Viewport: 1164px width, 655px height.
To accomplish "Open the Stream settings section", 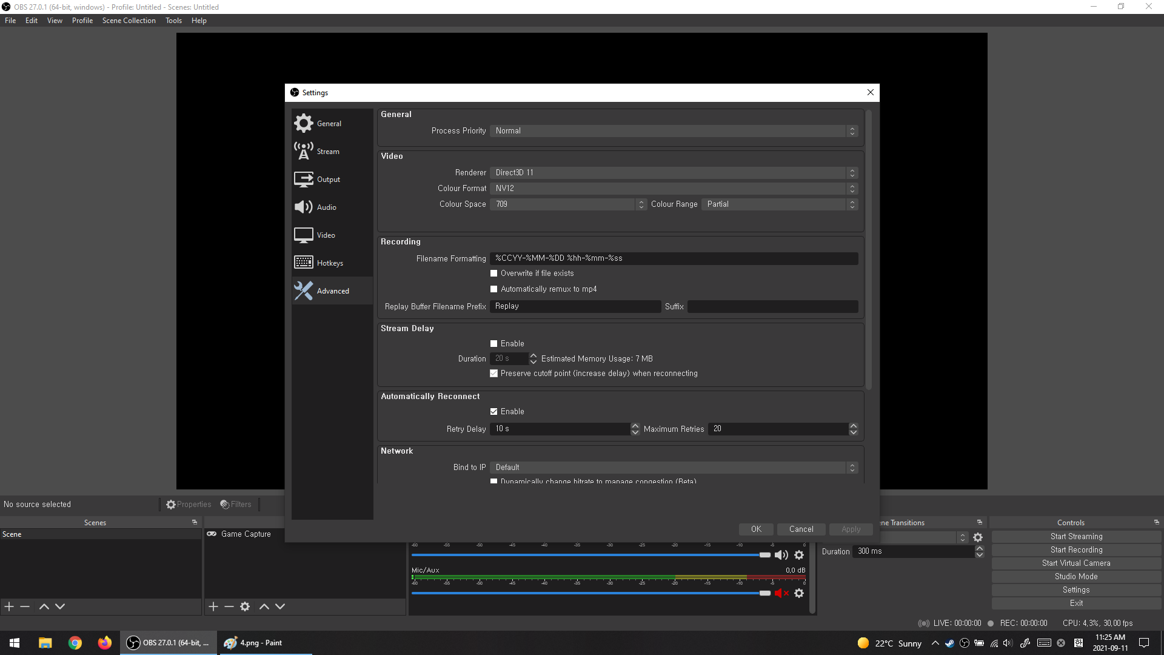I will [x=327, y=152].
